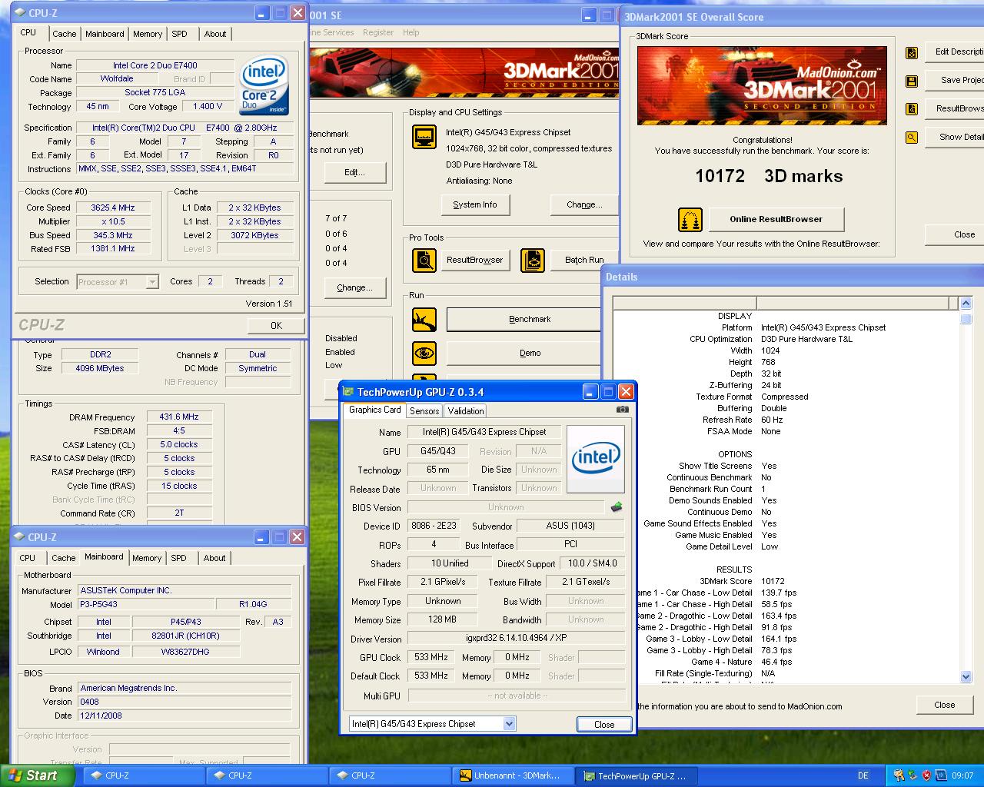Screen dimensions: 984x787
Task: Click the Details list scroll-up arrow
Action: [x=966, y=304]
